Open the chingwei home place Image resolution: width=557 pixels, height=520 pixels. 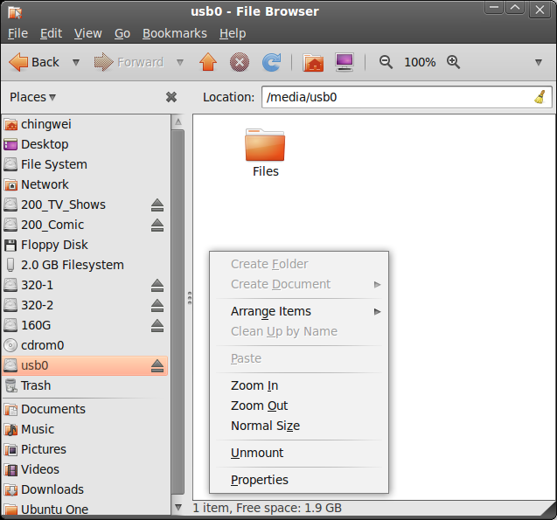(86, 124)
